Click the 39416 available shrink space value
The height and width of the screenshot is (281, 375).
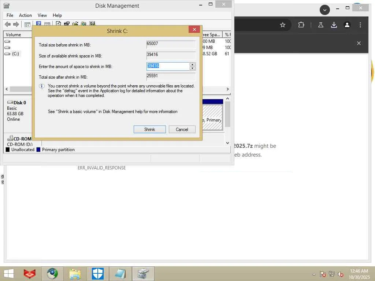152,55
